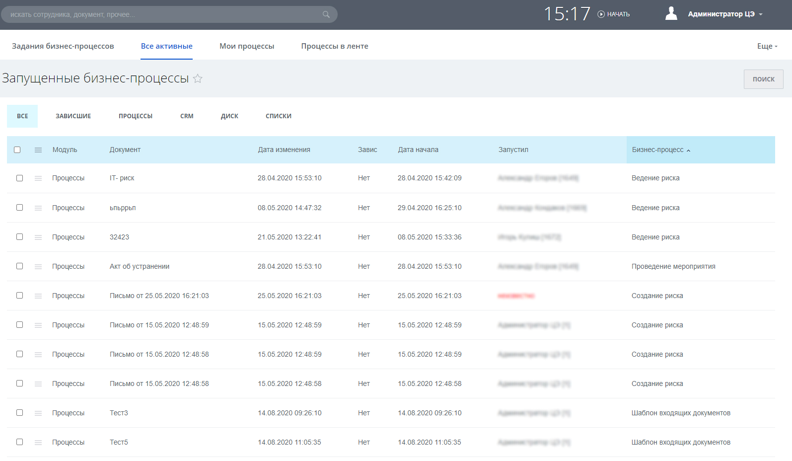Open the Еще dropdown menu
Viewport: 792px width, 461px height.
pos(767,46)
